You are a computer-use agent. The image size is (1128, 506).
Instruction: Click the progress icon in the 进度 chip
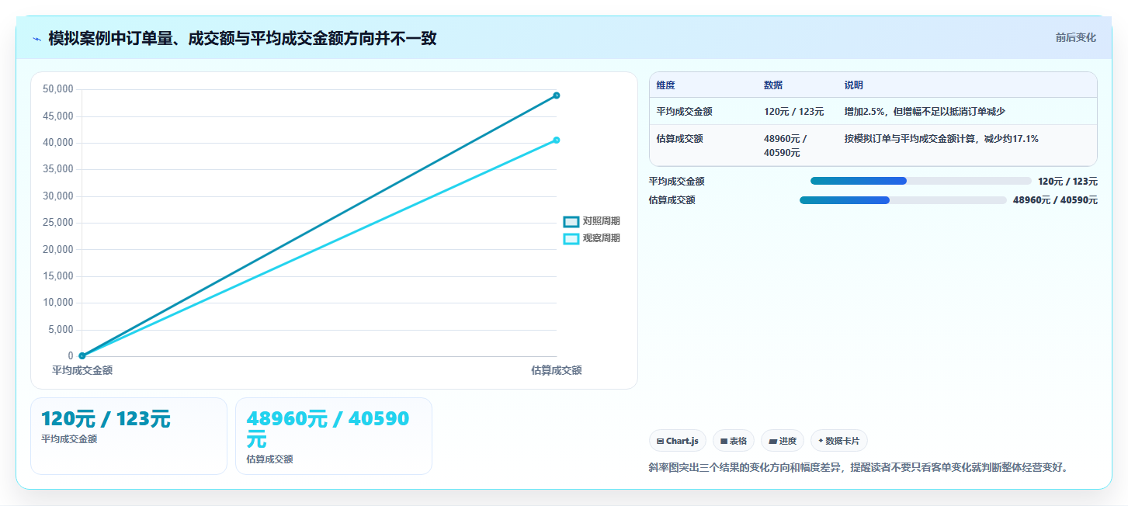[x=772, y=441]
